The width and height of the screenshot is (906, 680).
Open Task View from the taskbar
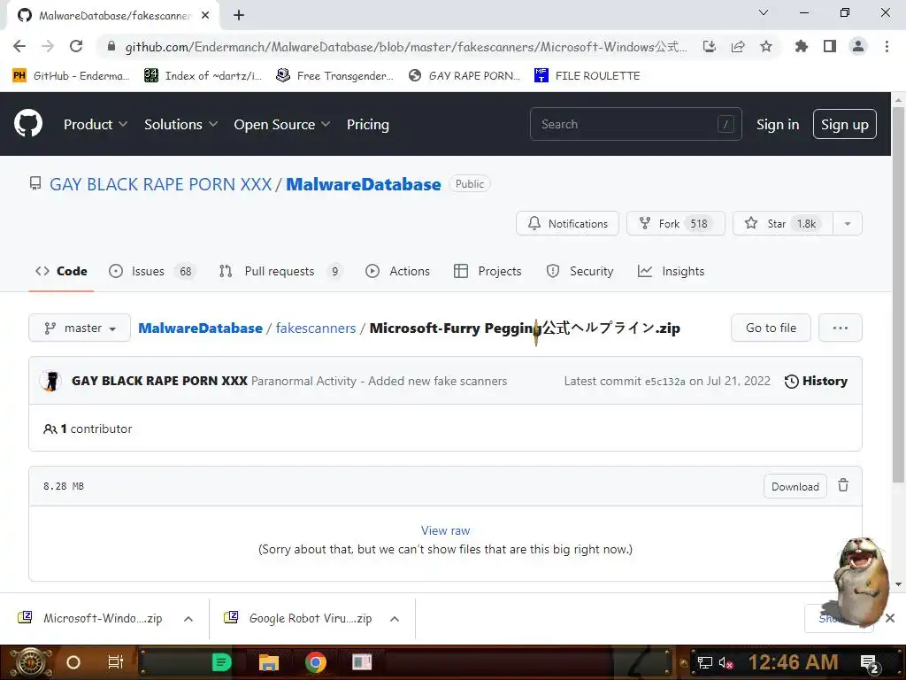[x=116, y=662]
